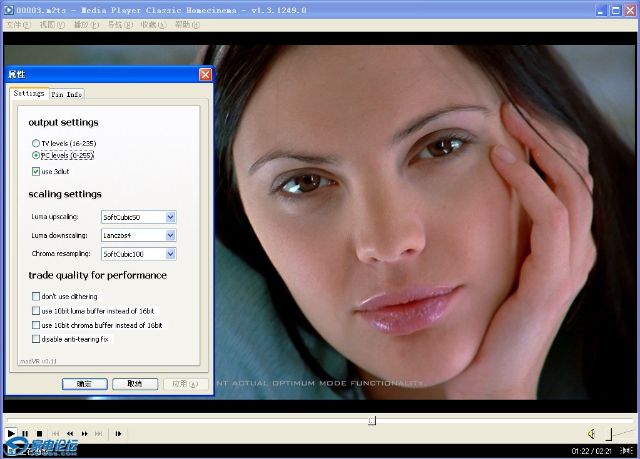Open the 文件(F) menu

tap(18, 25)
